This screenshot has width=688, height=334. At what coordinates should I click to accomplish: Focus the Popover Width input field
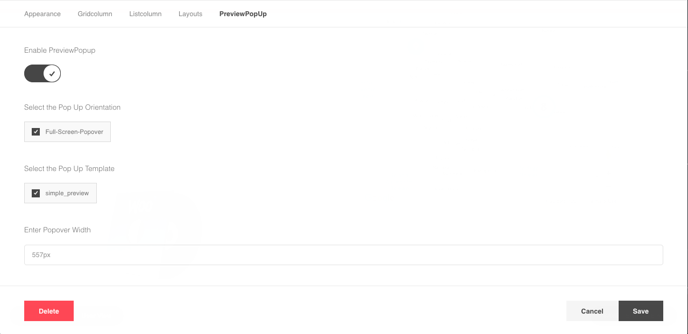pyautogui.click(x=343, y=255)
